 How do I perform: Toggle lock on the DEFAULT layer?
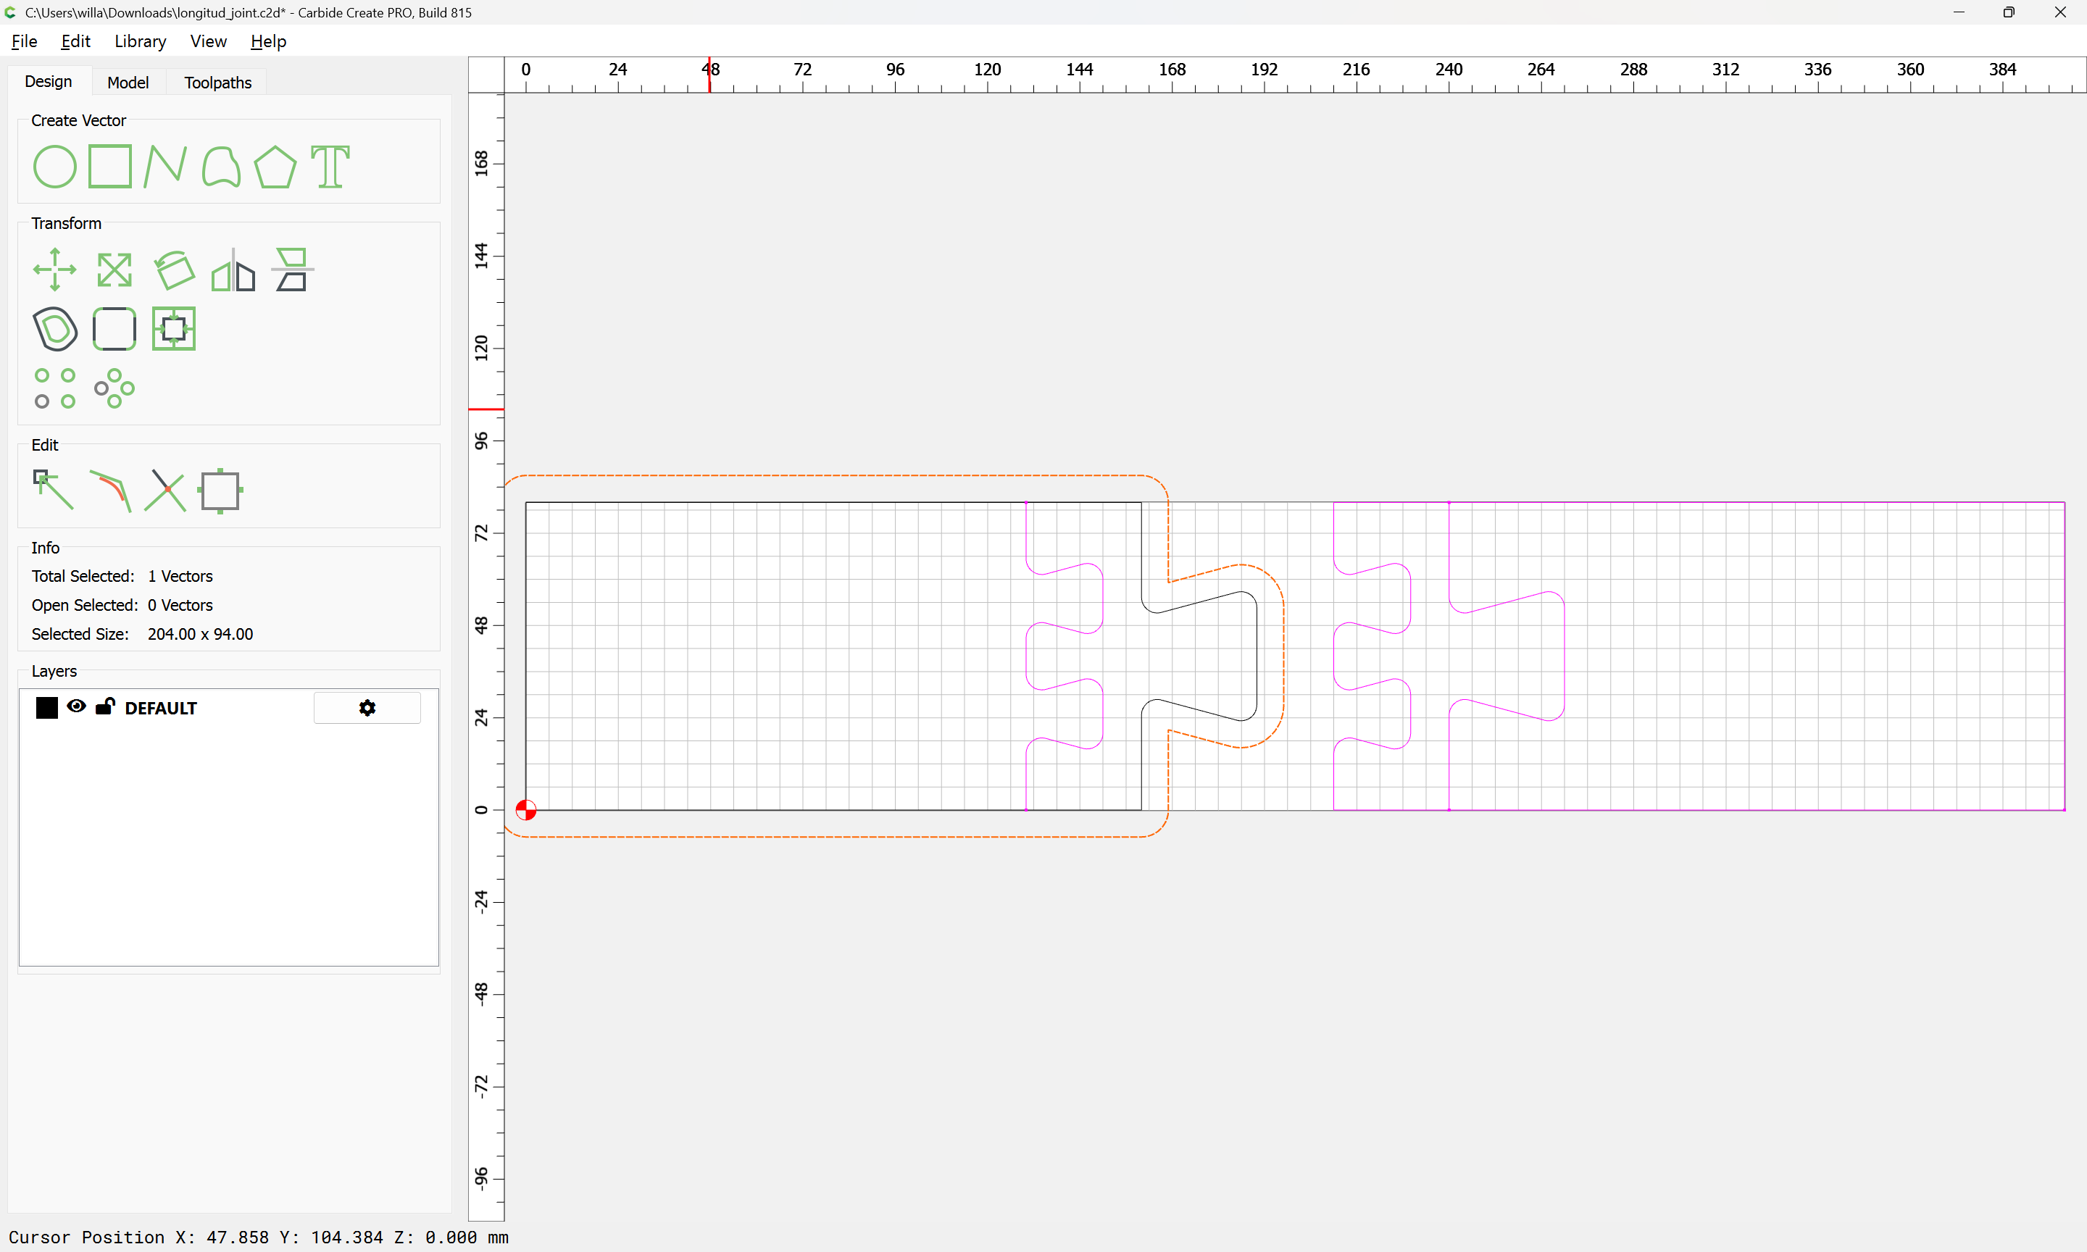pyautogui.click(x=106, y=707)
